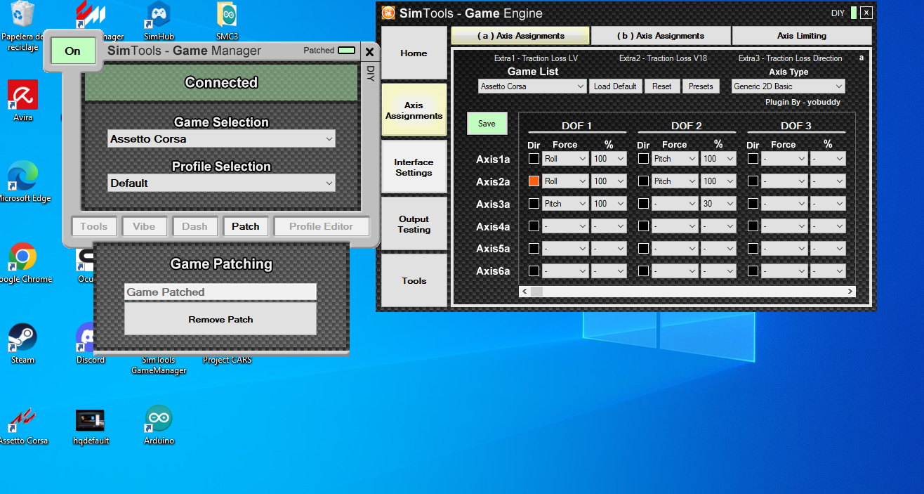The width and height of the screenshot is (924, 494).
Task: Close the Game Engine window
Action: [x=866, y=13]
